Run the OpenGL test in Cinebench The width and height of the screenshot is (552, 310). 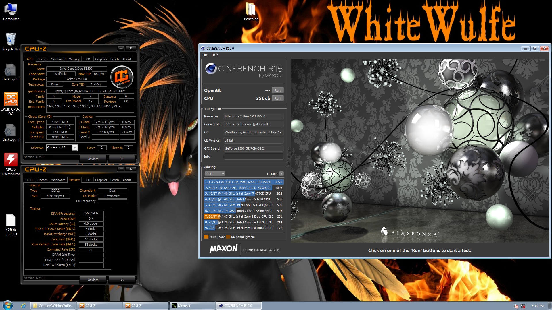tap(277, 90)
